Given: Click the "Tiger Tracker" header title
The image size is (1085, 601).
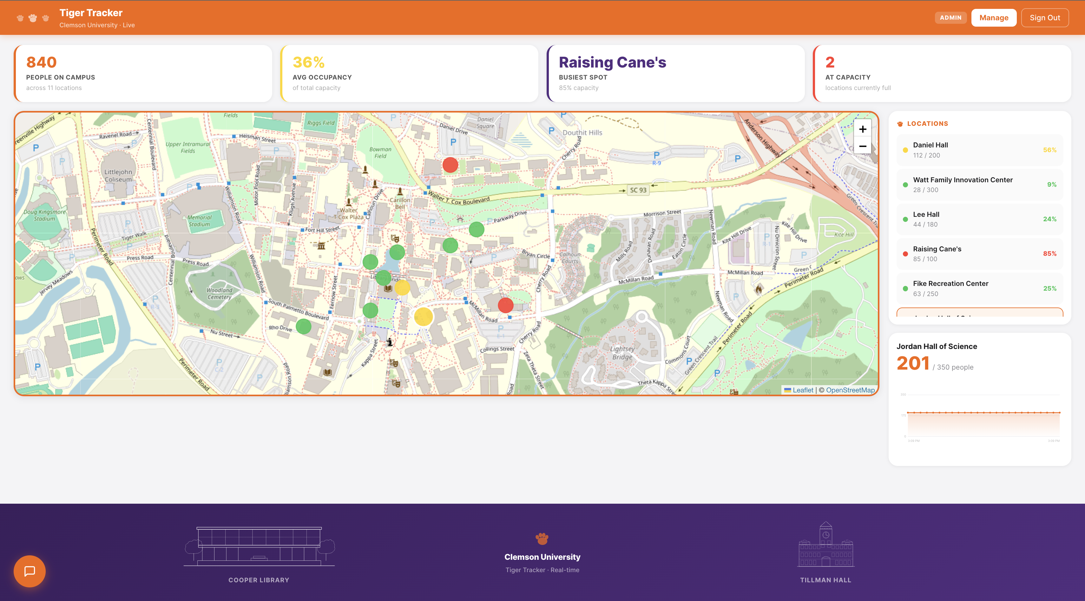Looking at the screenshot, I should 91,13.
